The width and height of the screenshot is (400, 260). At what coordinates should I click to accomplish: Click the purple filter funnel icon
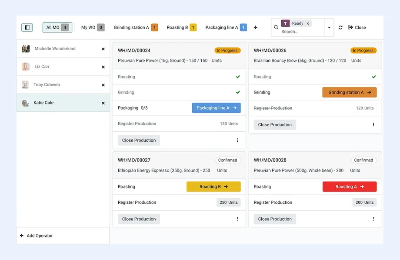[285, 23]
